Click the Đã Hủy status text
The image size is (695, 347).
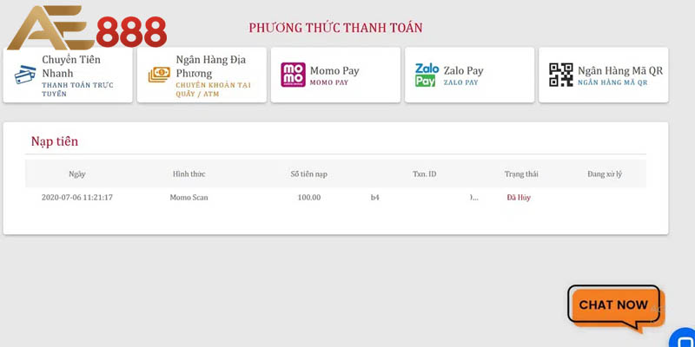tap(519, 198)
